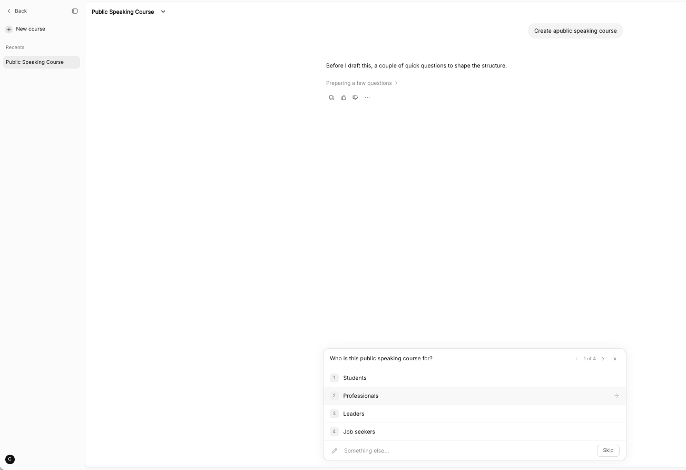Give the response a thumbs down
The width and height of the screenshot is (686, 470).
(355, 98)
